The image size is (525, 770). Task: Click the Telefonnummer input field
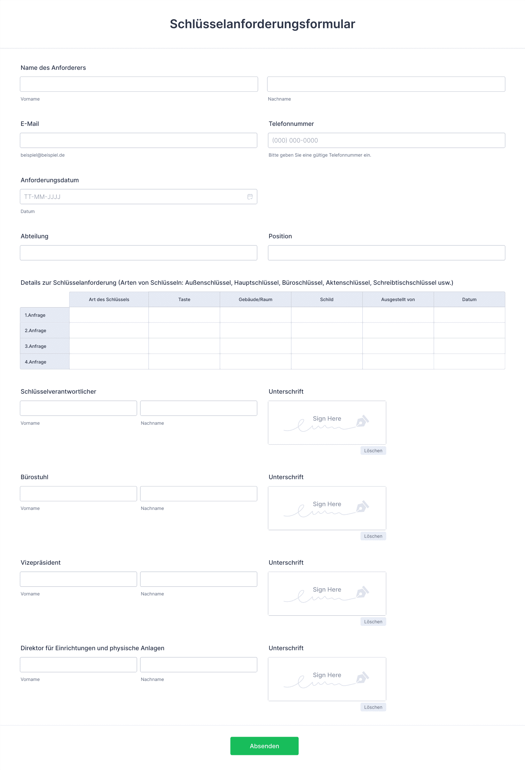click(x=386, y=141)
